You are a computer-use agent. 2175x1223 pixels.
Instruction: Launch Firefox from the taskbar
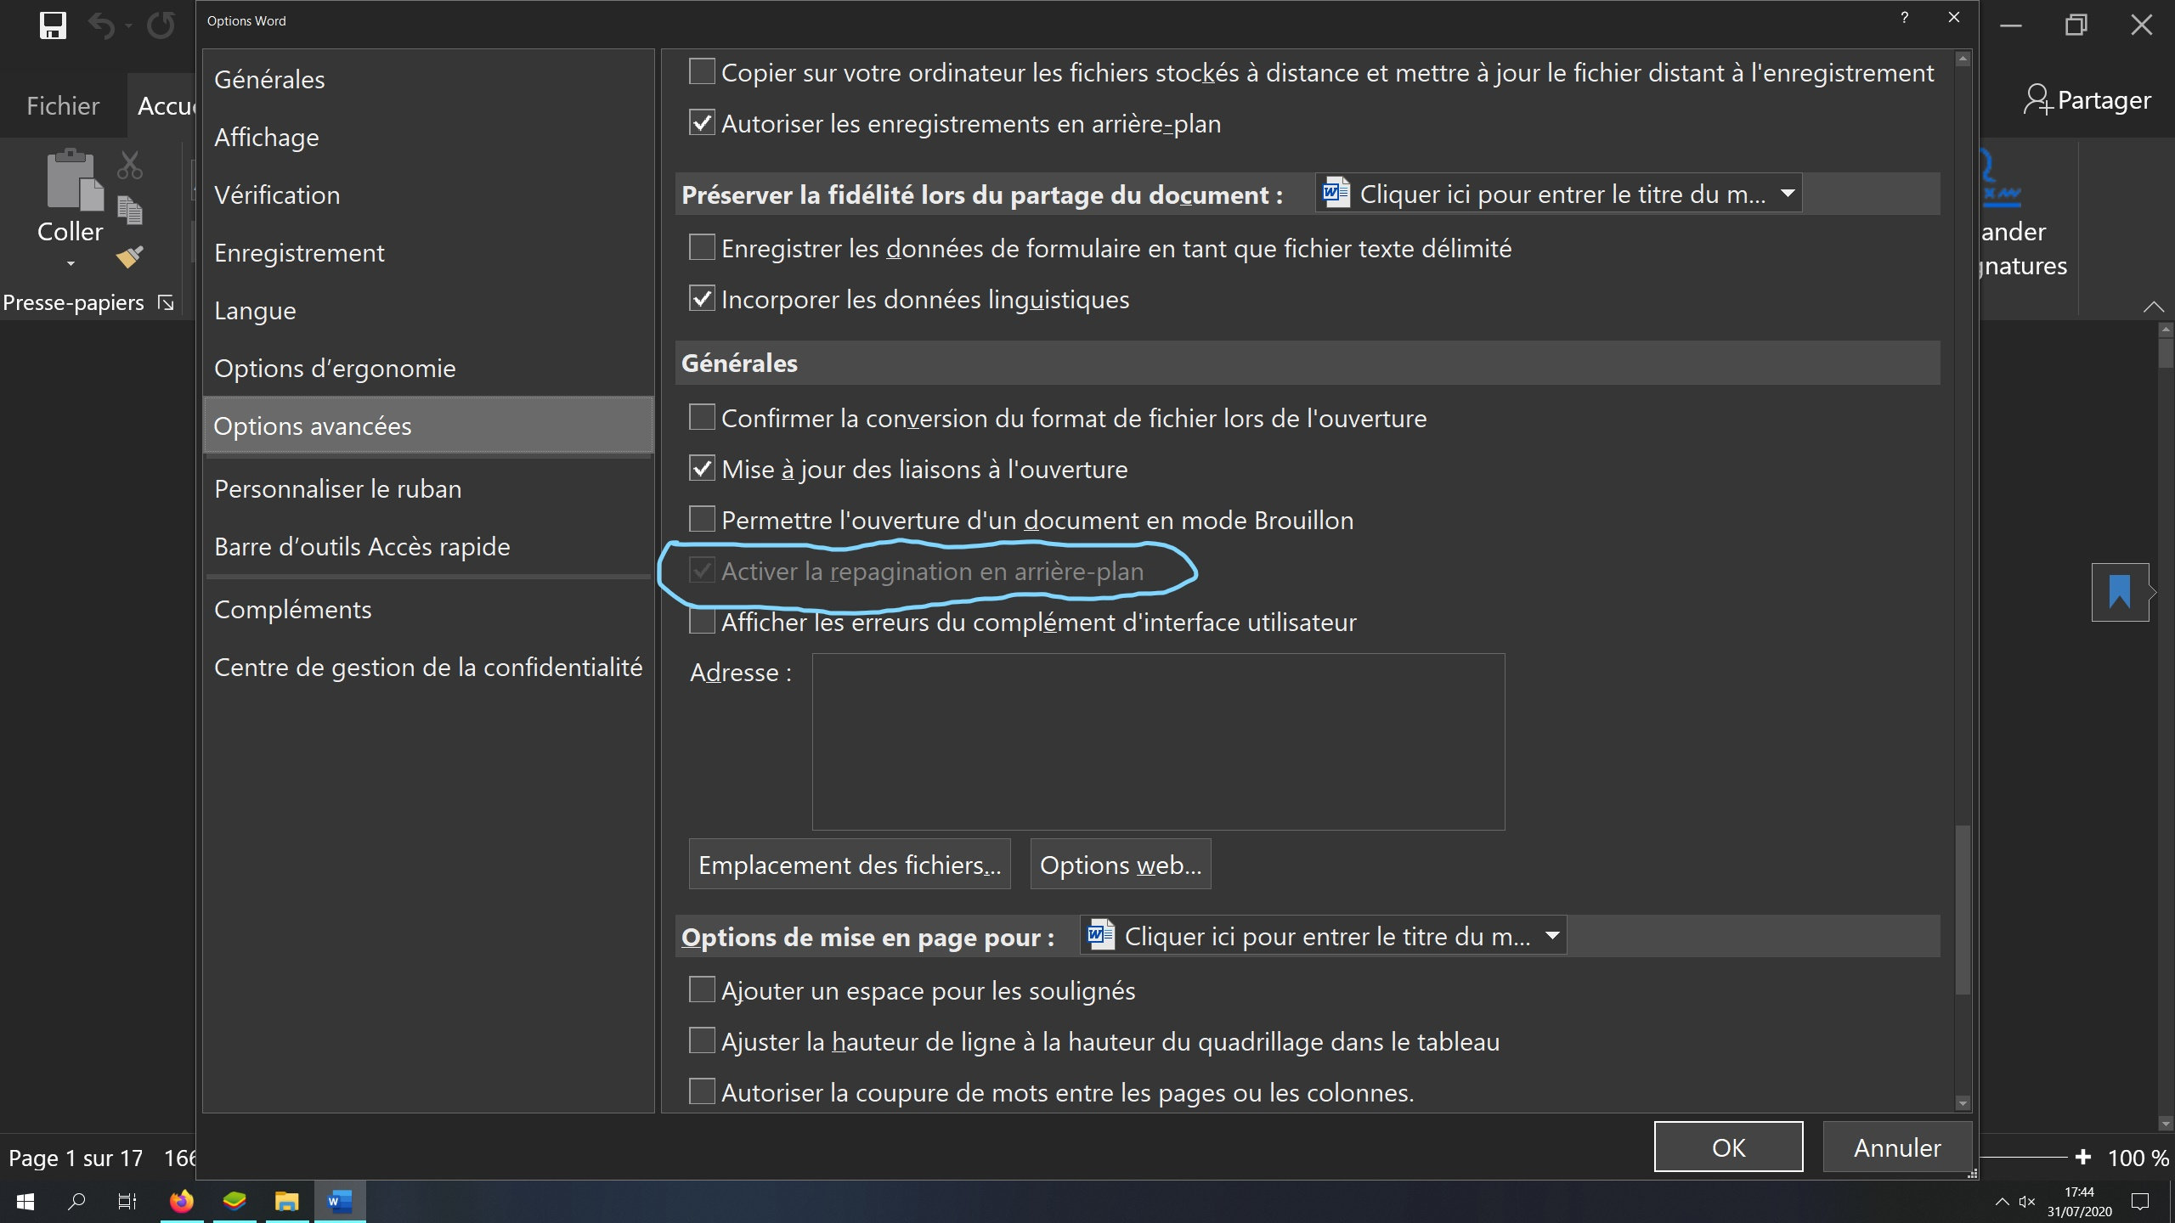pyautogui.click(x=181, y=1201)
